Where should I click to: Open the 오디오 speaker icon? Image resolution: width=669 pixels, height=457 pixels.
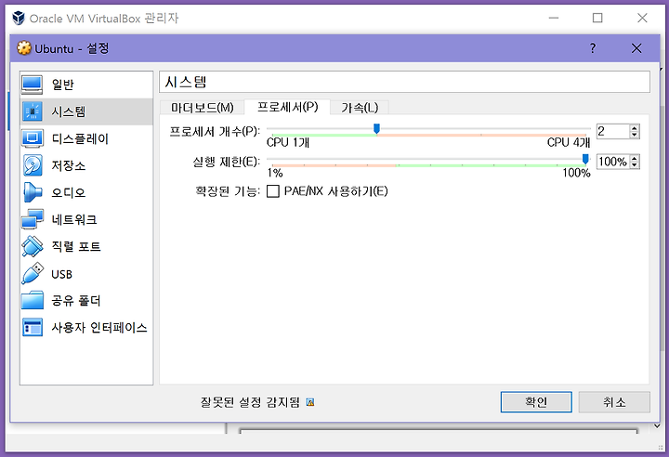click(x=33, y=192)
